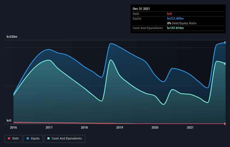Select the Cash endpoint marker at Dec 2021
The width and height of the screenshot is (230, 147).
[x=225, y=64]
